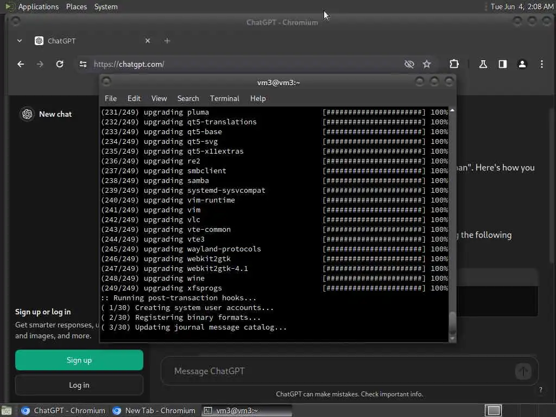Open a new browser tab
The width and height of the screenshot is (556, 417).
pos(167,41)
